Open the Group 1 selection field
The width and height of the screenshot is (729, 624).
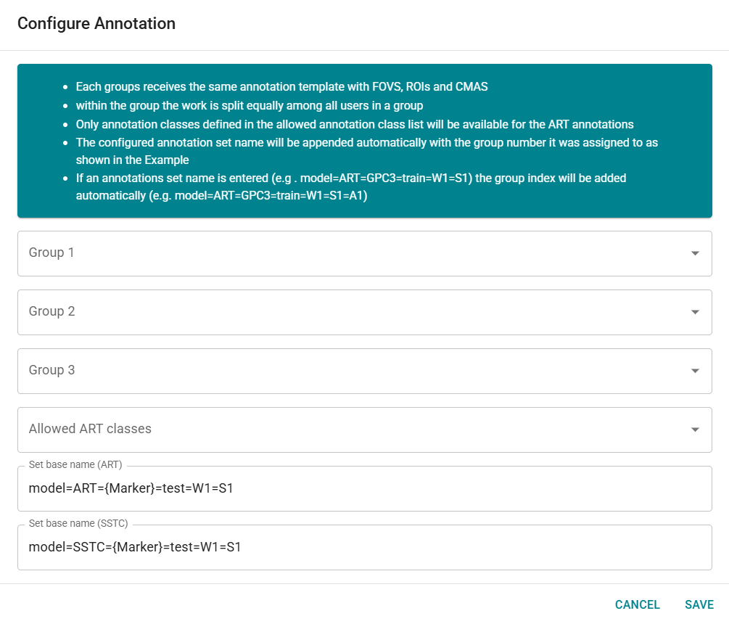(x=348, y=253)
